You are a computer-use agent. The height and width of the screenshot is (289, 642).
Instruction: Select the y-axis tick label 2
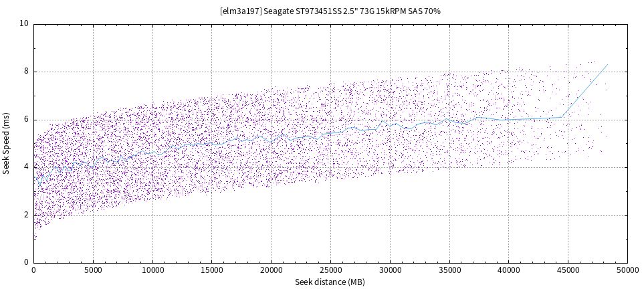[26, 215]
